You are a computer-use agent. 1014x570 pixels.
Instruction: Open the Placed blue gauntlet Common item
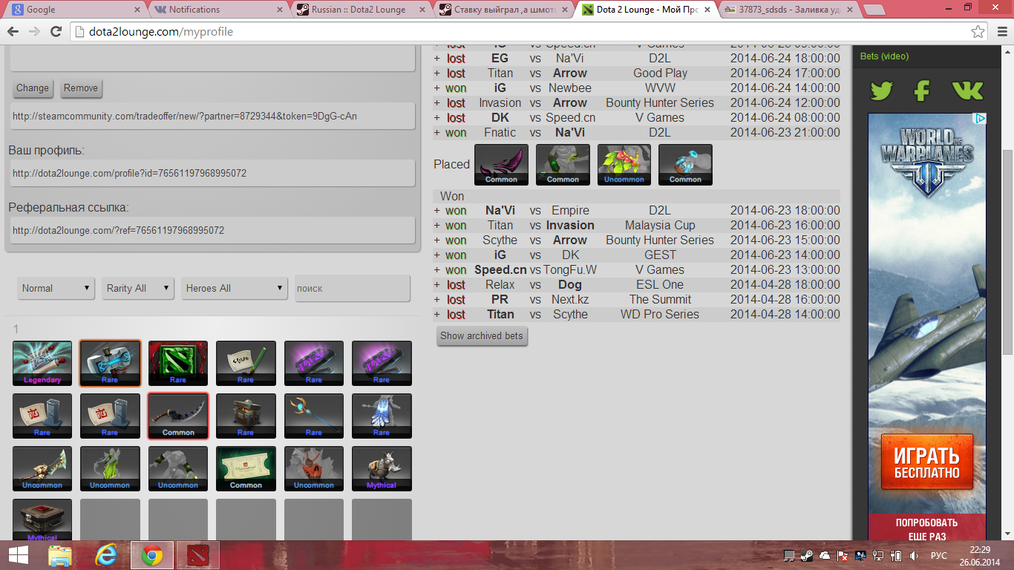tap(685, 165)
